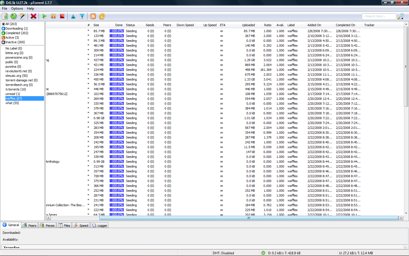Move torrent down the queue
409x256 pixels.
[82, 16]
